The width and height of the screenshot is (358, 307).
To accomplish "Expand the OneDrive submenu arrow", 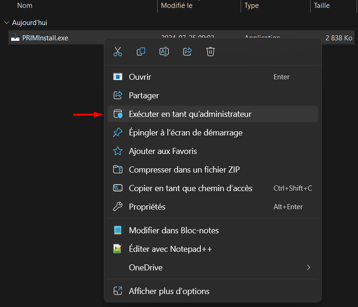I will coord(308,268).
